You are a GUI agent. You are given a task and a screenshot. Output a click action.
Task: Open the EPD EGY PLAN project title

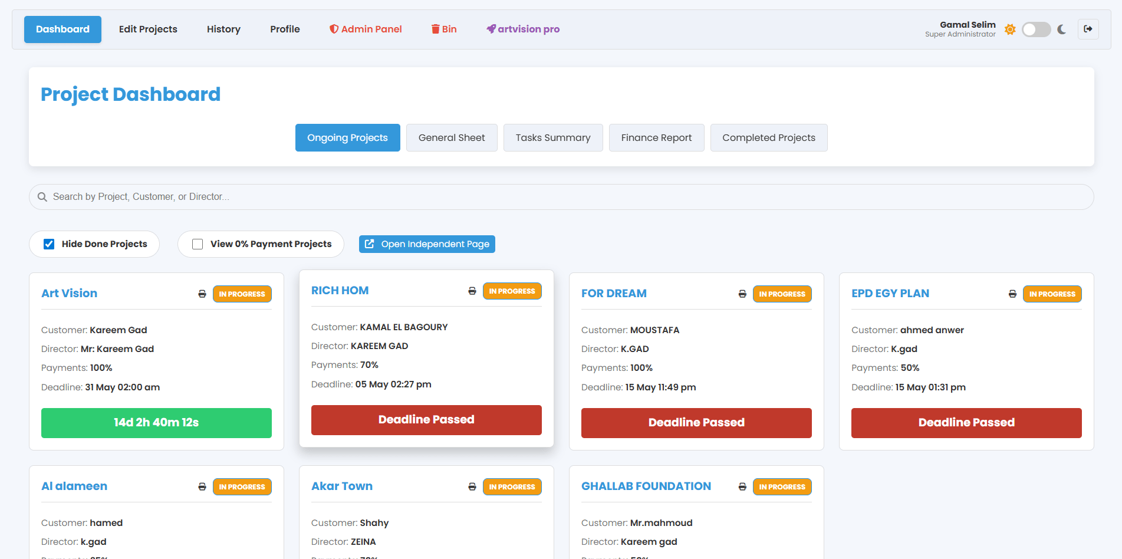pos(890,294)
